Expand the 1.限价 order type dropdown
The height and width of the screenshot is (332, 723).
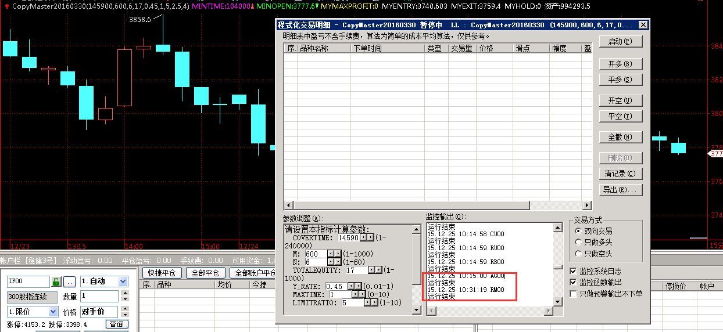coord(53,312)
